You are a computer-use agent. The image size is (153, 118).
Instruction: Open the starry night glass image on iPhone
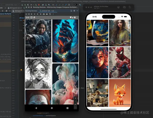[97, 33]
